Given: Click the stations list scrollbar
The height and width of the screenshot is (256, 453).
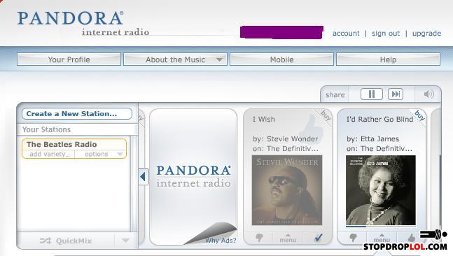Looking at the screenshot, I should 133,183.
